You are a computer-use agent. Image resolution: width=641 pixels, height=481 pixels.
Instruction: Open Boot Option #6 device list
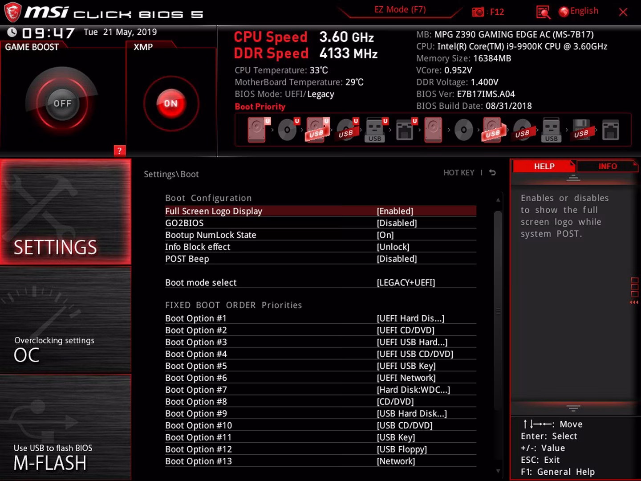[320, 378]
